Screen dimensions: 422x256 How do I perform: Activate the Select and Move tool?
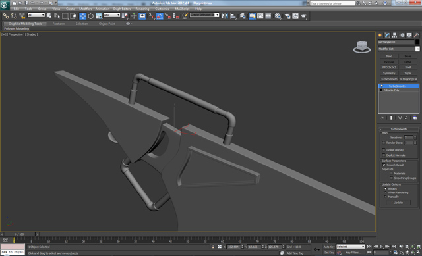83,16
